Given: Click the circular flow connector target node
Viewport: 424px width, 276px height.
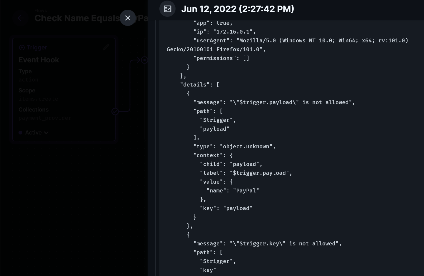Looking at the screenshot, I should (x=144, y=60).
